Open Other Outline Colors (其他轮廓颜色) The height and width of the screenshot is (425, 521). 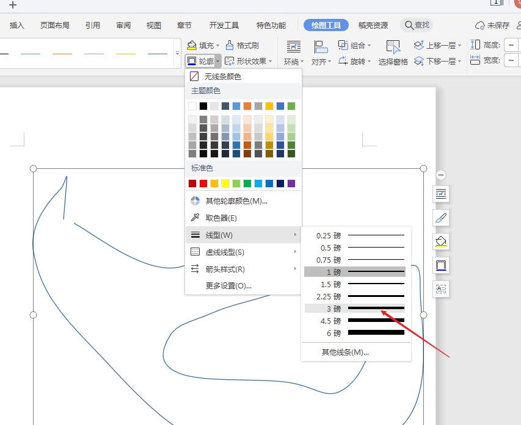click(x=236, y=201)
